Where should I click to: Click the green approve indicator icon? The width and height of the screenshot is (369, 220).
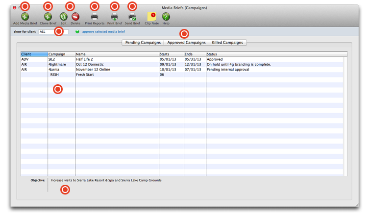coord(77,31)
